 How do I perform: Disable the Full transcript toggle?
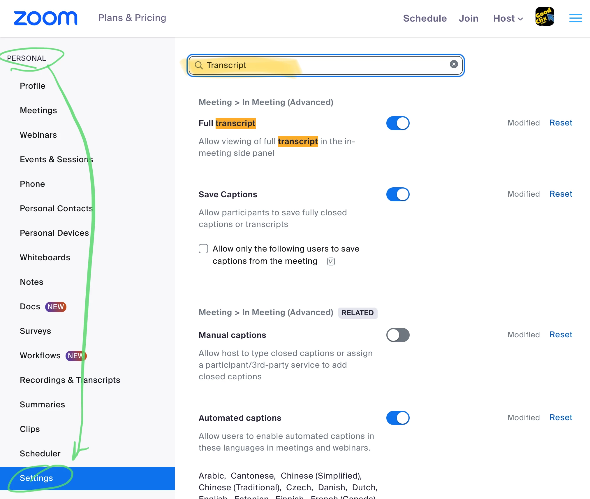coord(398,123)
